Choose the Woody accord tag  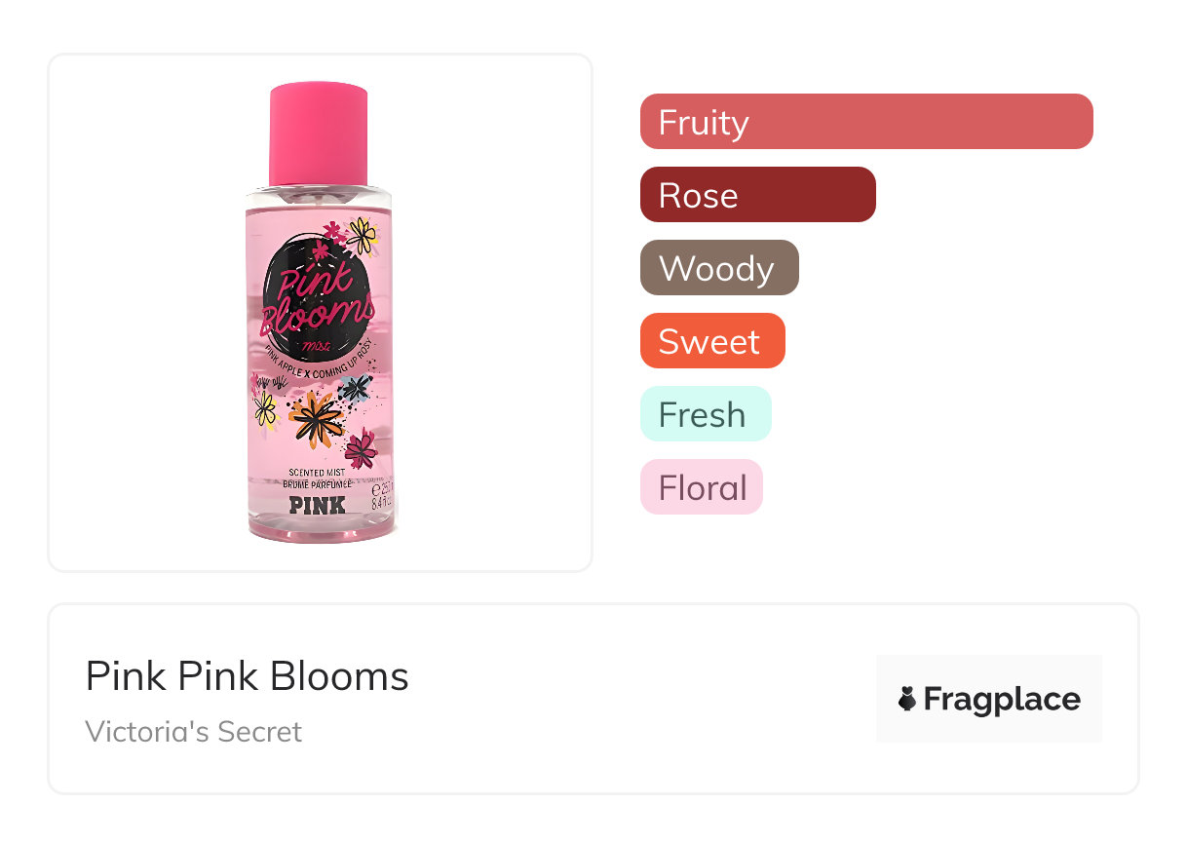[718, 268]
